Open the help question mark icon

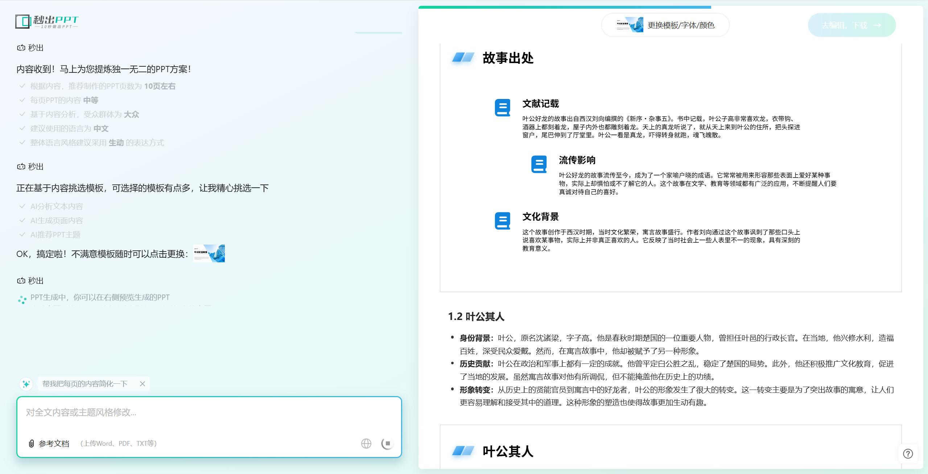pos(908,454)
